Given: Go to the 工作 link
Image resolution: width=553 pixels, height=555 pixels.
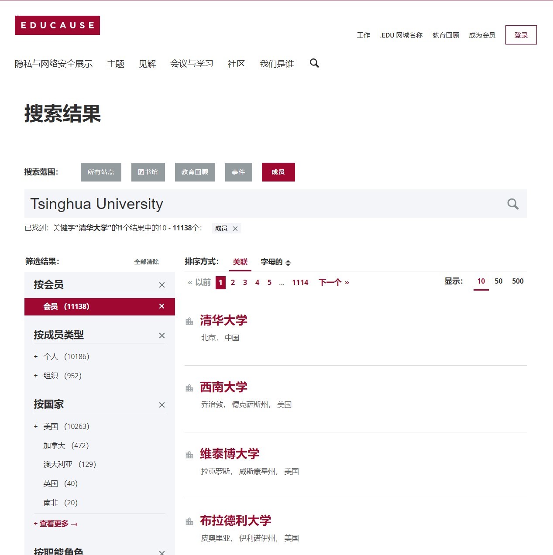Looking at the screenshot, I should coord(364,35).
